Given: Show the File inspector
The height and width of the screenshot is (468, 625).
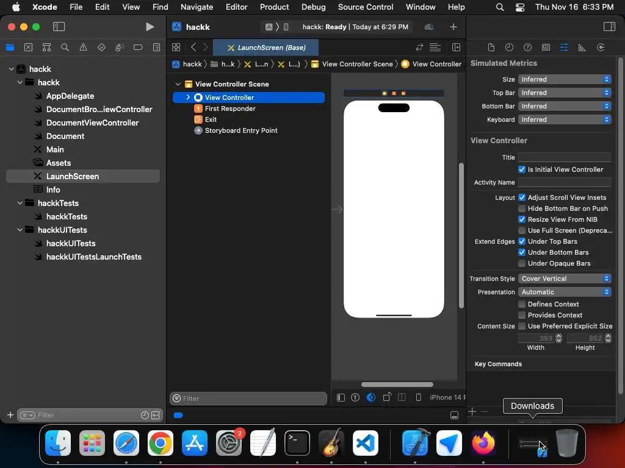Looking at the screenshot, I should (491, 48).
